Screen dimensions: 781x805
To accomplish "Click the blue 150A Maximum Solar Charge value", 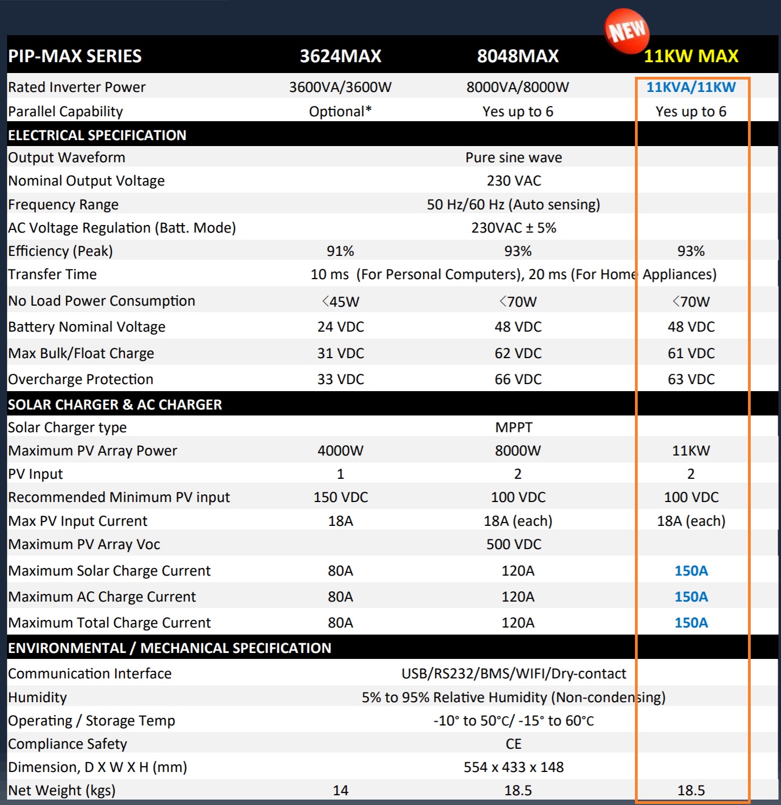I will 691,571.
